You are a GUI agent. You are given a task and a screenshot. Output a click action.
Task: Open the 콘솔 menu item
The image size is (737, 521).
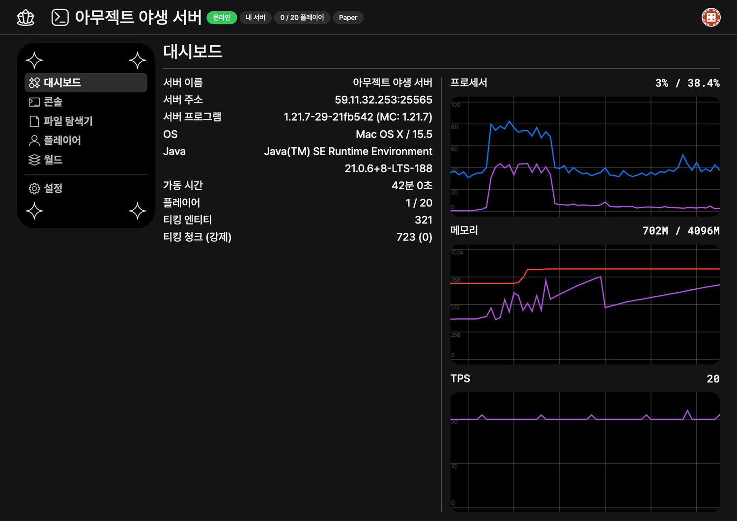(x=53, y=102)
